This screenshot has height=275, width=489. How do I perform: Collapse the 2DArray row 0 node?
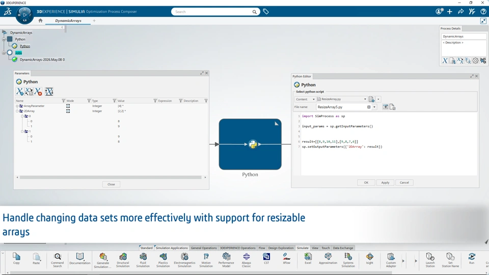(22, 116)
